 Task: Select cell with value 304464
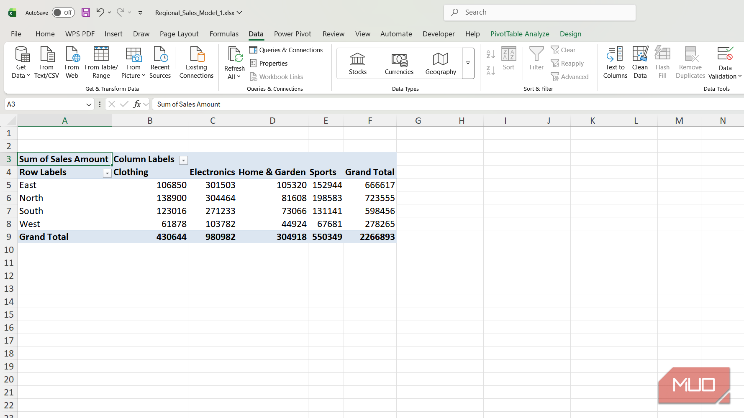coord(213,198)
